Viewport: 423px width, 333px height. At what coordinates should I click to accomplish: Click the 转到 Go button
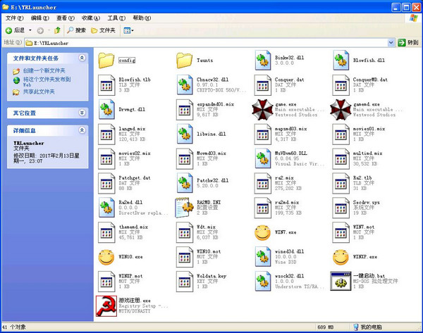pos(409,42)
